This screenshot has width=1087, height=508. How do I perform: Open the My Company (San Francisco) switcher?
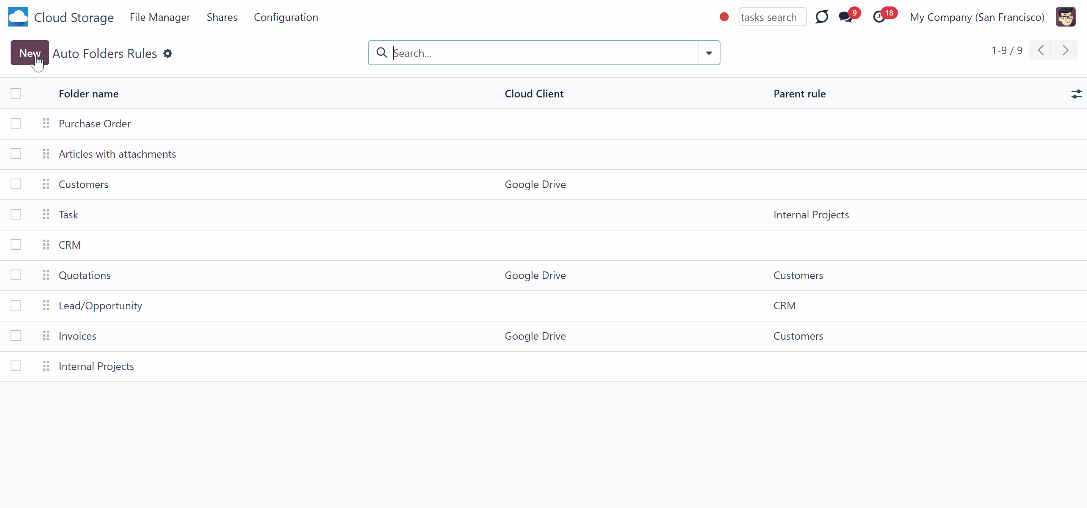click(x=977, y=17)
